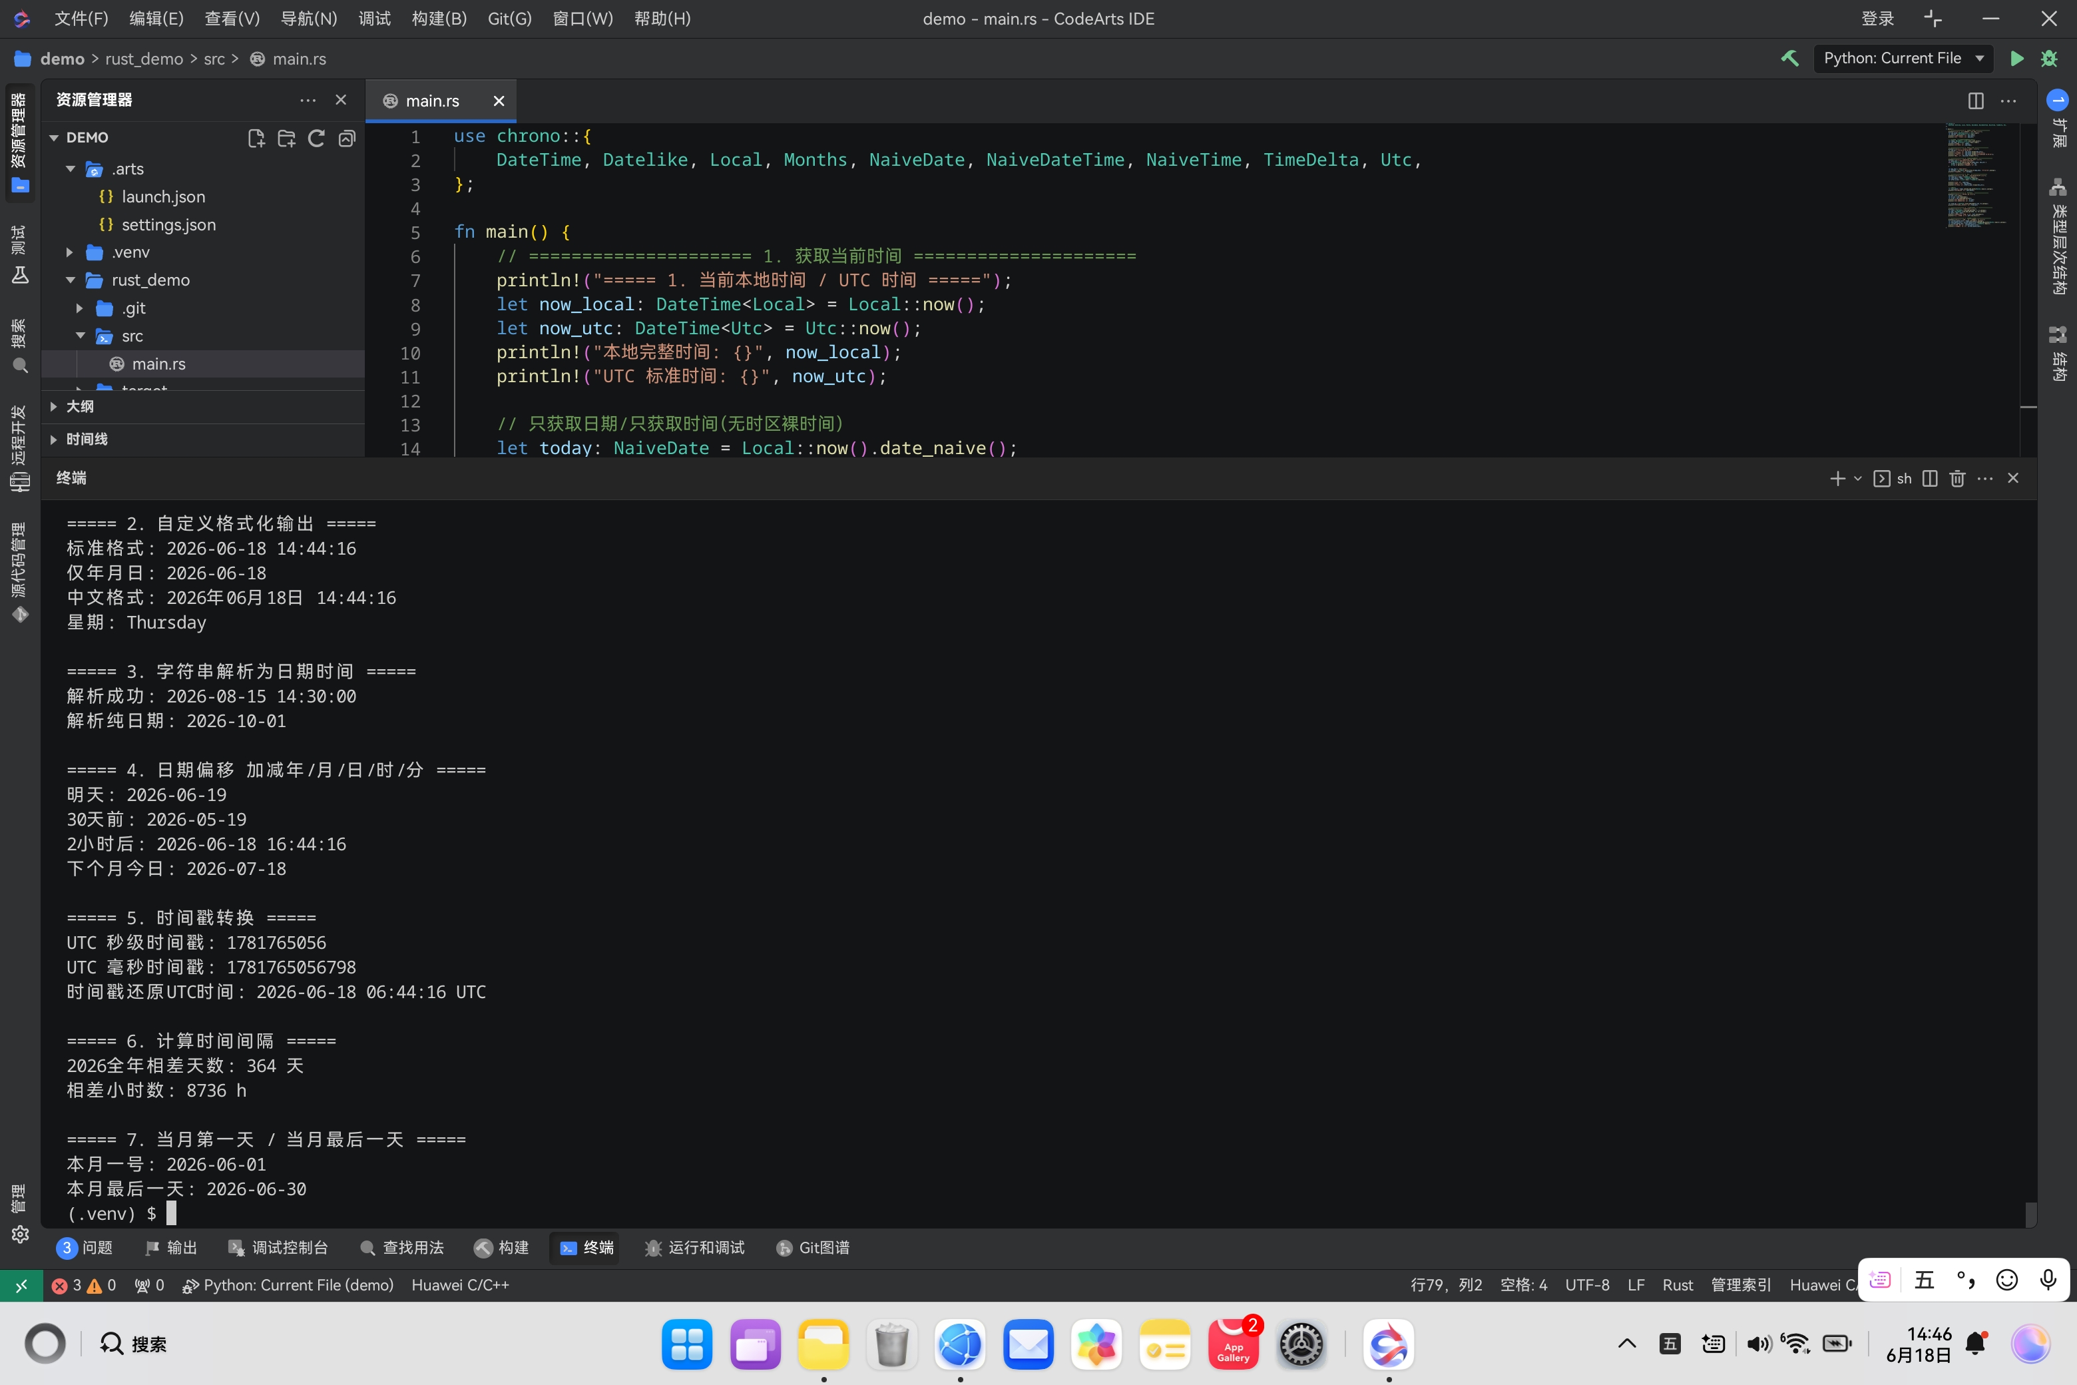Close the terminal panel

[x=2013, y=478]
